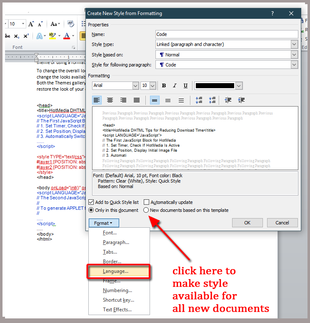
Task: Enable Automatically update checkbox
Action: click(146, 202)
